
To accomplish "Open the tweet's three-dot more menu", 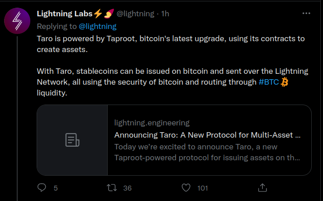I will (306, 14).
